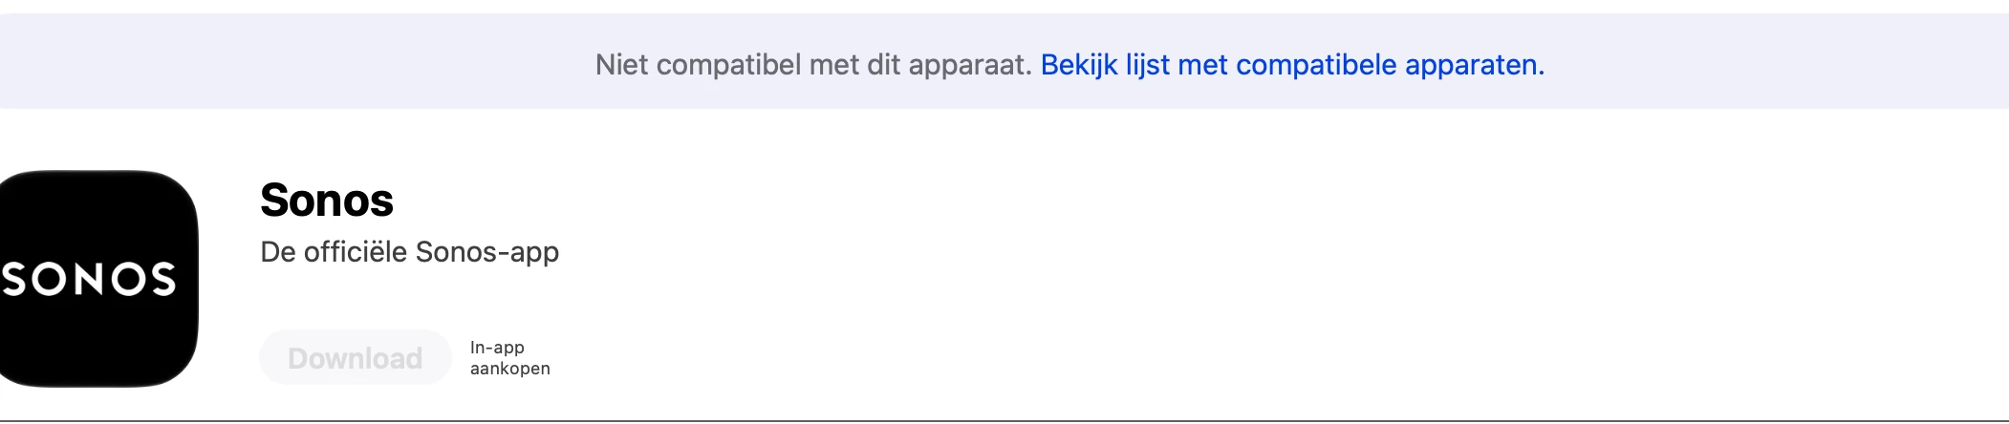This screenshot has height=424, width=2009.
Task: Click the word compatibel in grey banner text
Action: point(729,64)
